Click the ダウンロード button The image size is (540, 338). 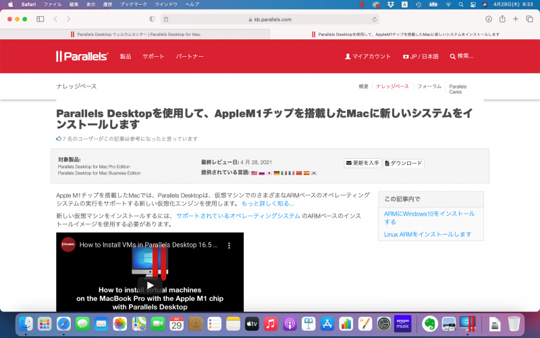[x=404, y=163]
